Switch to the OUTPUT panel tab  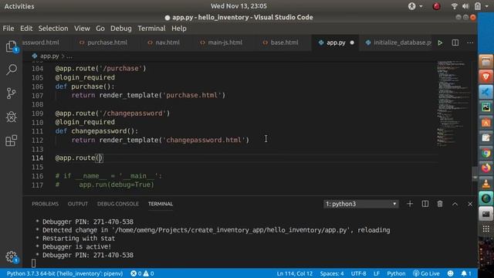coord(78,204)
